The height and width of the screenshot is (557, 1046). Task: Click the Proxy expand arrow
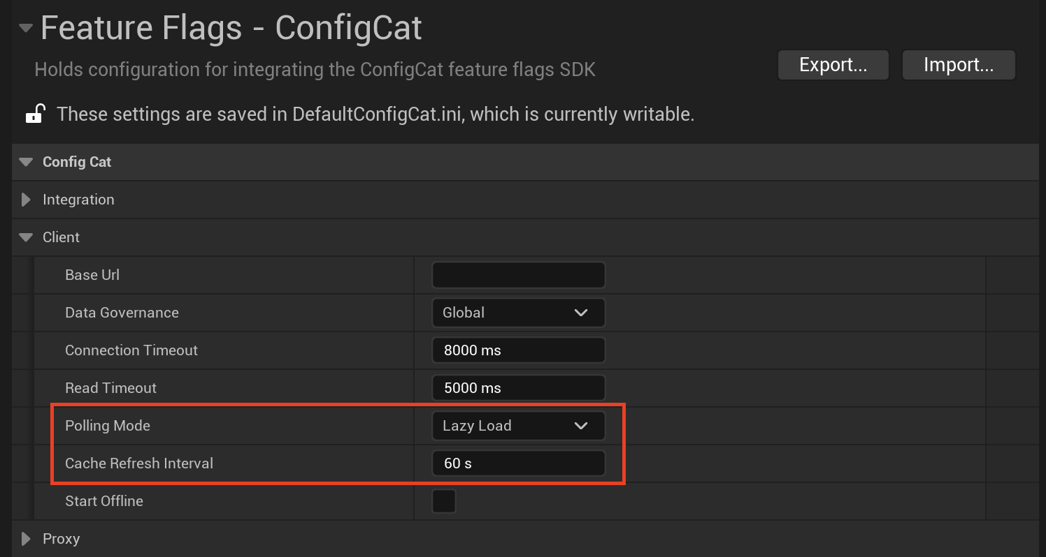(x=26, y=538)
